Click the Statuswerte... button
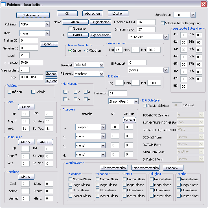This screenshot has width=208, height=208. coord(33,15)
